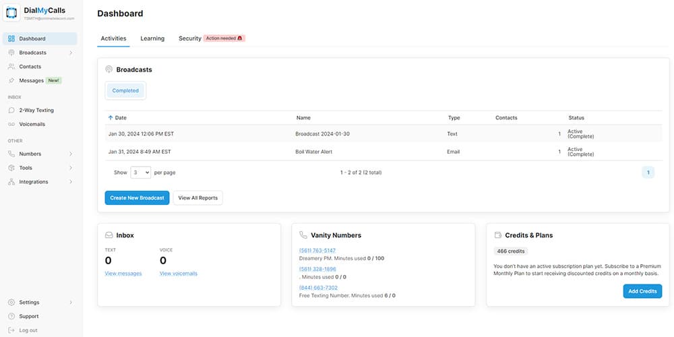Screen dimensions: 674x337
Task: Click the Messages icon in sidebar
Action: tap(11, 81)
